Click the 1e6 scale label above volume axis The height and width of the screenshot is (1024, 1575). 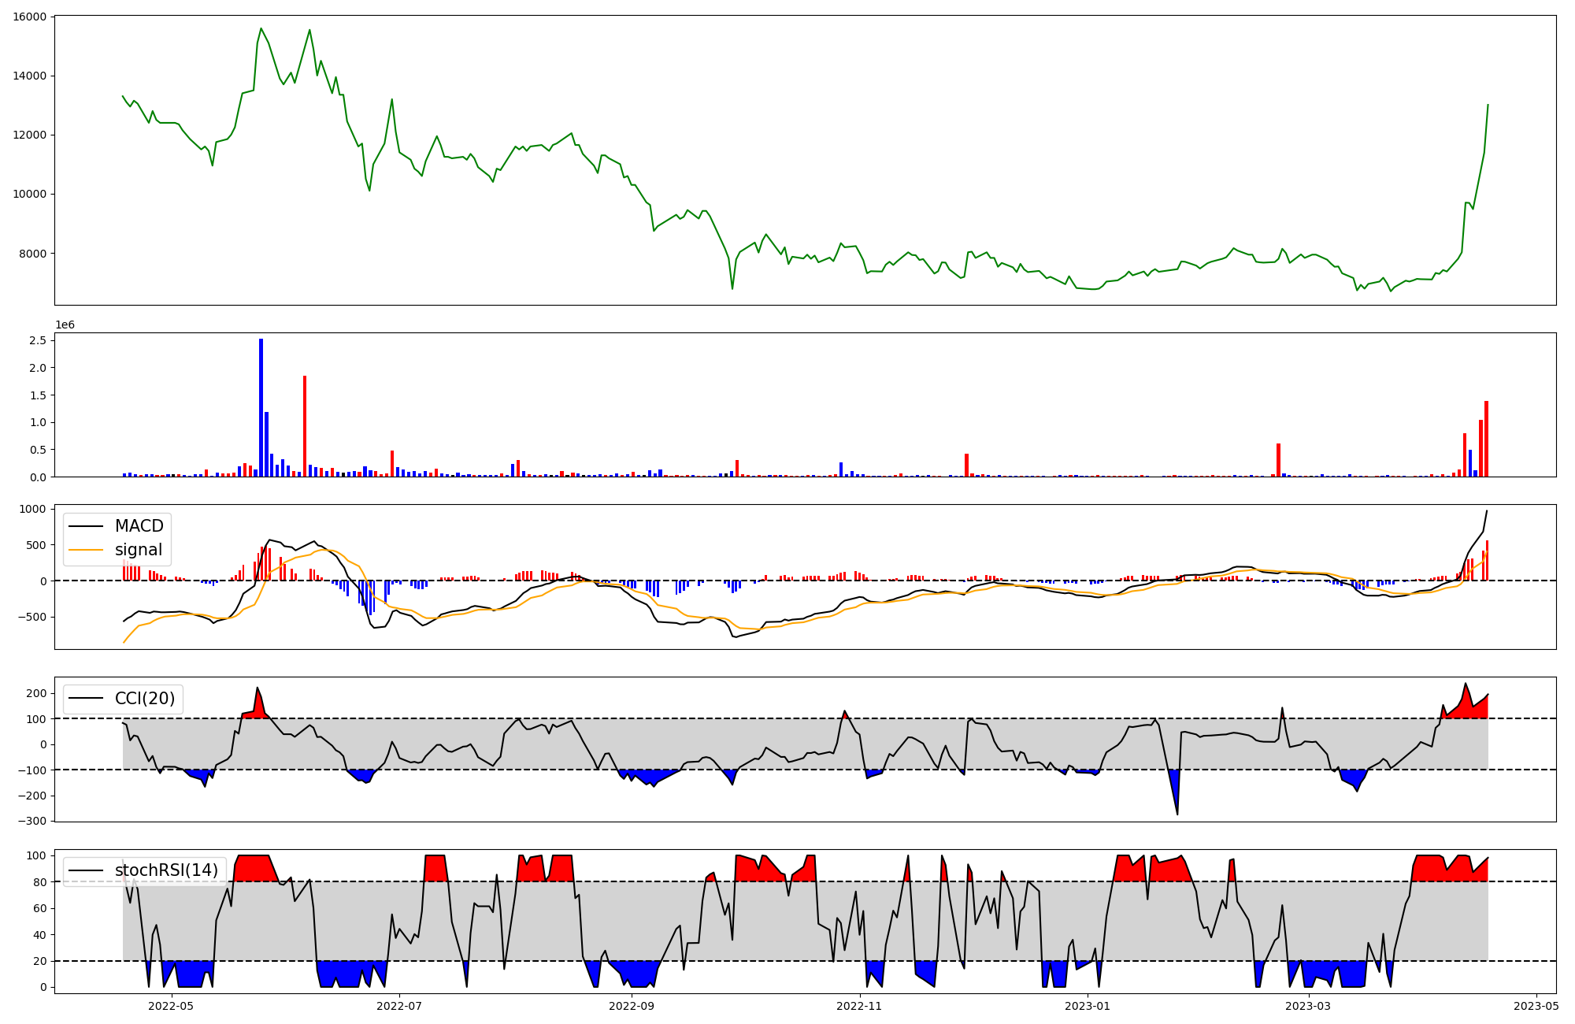point(65,325)
